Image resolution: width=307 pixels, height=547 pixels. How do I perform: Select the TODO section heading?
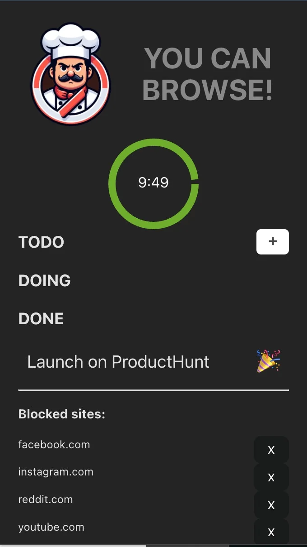pos(41,242)
